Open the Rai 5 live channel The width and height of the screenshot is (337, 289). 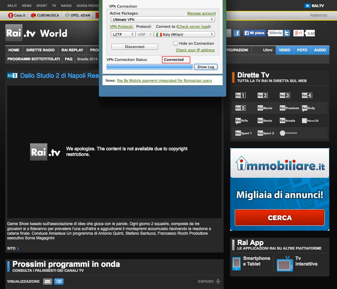(240, 108)
